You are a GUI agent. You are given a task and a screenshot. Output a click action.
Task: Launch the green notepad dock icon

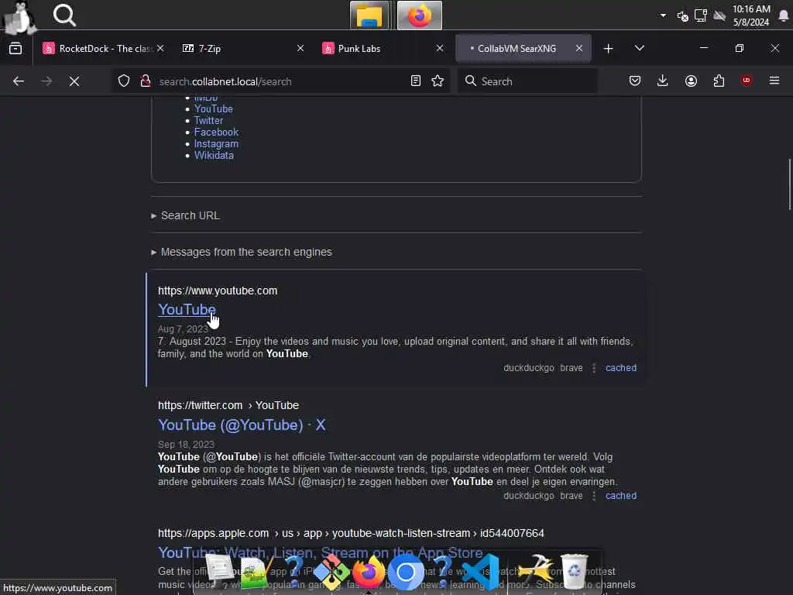click(x=256, y=573)
